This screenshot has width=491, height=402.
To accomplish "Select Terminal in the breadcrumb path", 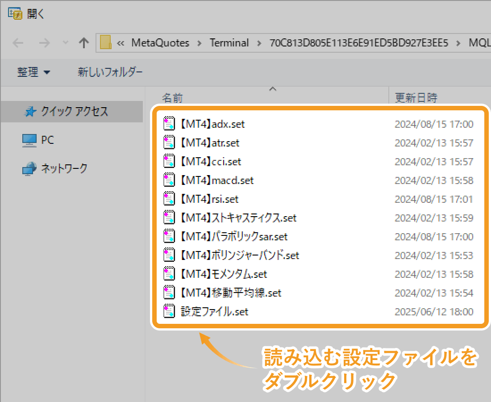I will pyautogui.click(x=229, y=43).
